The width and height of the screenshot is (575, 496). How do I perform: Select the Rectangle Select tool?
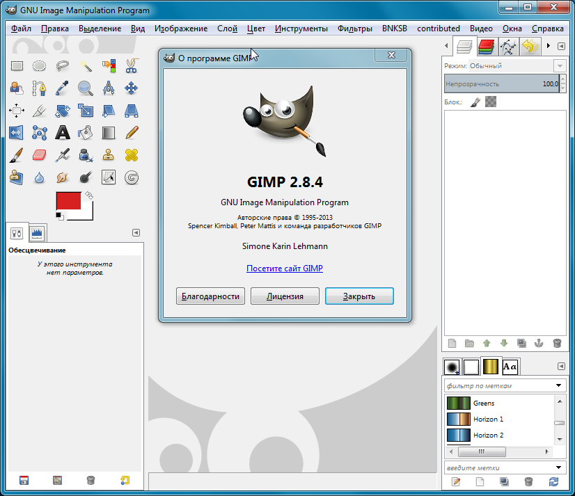pyautogui.click(x=17, y=66)
